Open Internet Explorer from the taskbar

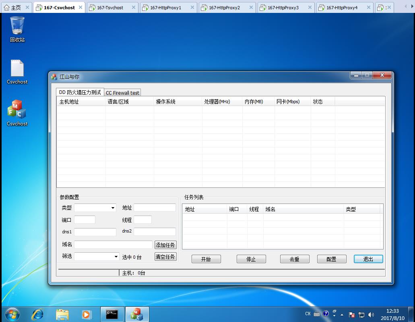click(x=38, y=314)
